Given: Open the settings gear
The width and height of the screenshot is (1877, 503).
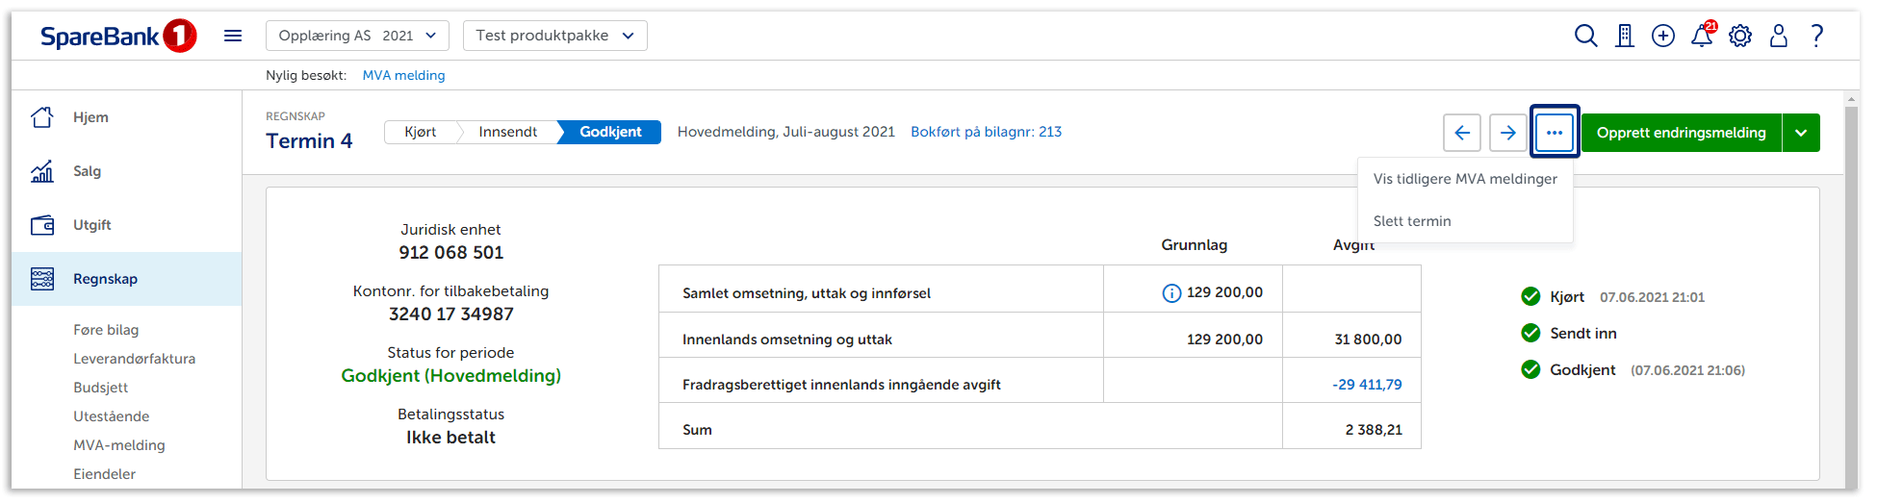Looking at the screenshot, I should coord(1740,37).
